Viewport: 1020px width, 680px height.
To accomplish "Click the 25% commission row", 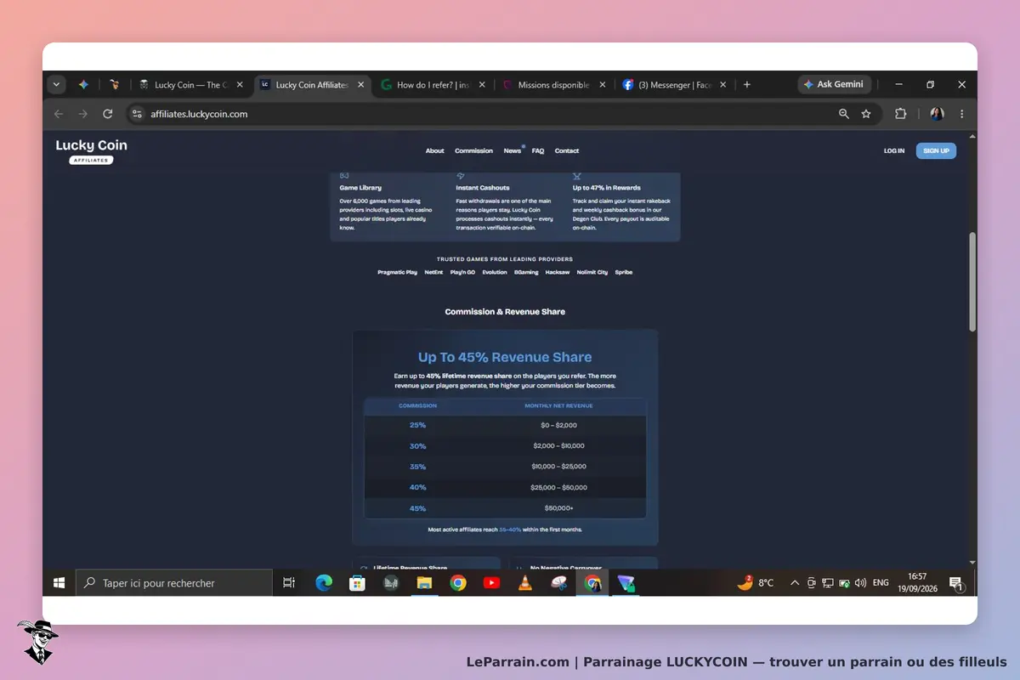I will pyautogui.click(x=505, y=425).
